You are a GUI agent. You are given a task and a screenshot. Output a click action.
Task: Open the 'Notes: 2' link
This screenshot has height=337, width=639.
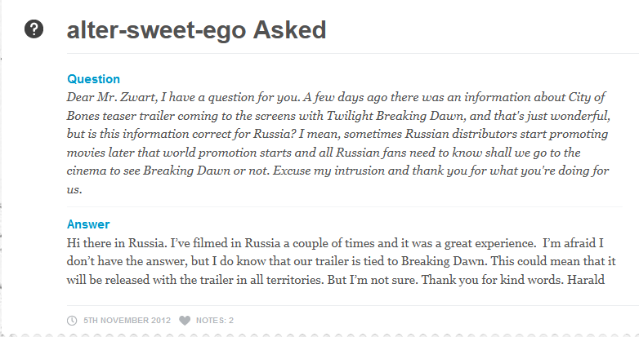point(214,321)
